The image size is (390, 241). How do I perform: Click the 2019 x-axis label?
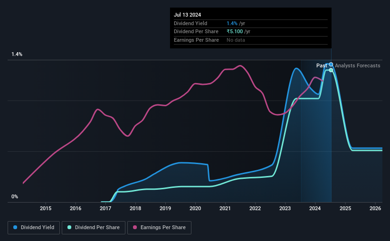click(165, 208)
